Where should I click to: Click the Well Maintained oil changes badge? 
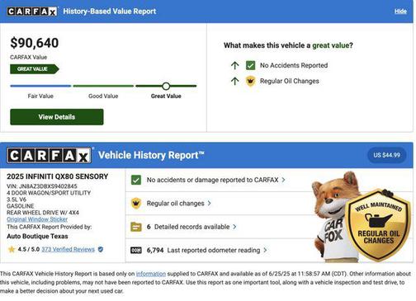(x=378, y=225)
